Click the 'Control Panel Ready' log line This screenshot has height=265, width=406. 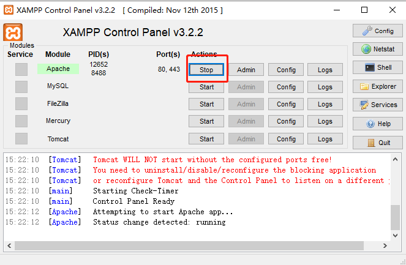click(133, 201)
